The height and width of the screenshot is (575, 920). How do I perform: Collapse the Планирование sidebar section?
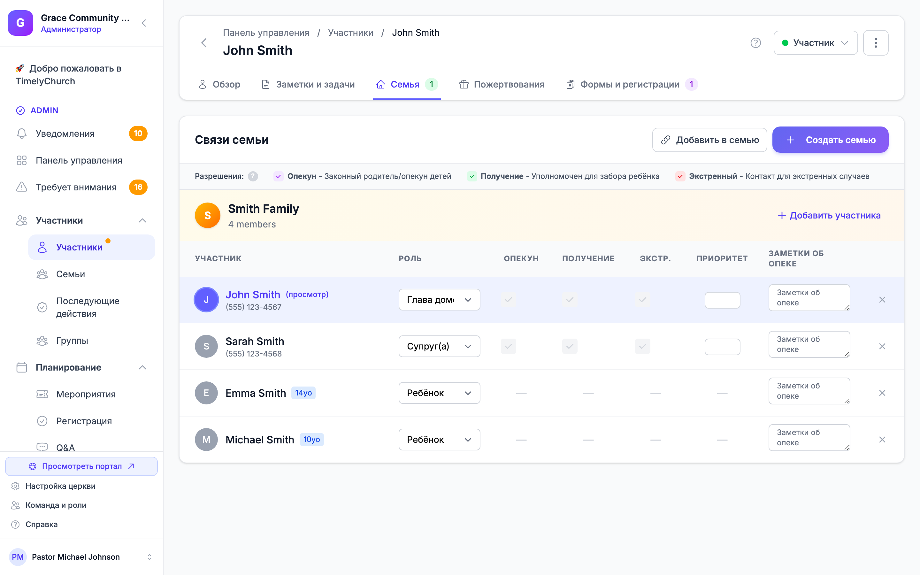point(142,367)
